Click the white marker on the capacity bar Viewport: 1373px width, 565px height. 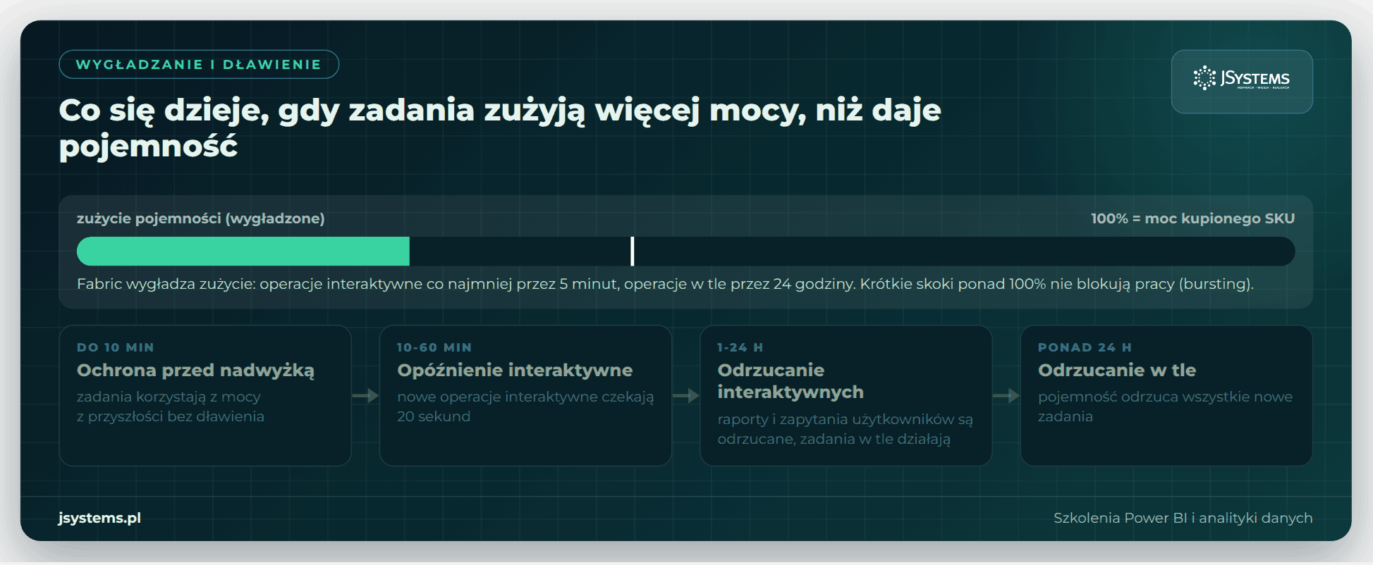pyautogui.click(x=633, y=252)
